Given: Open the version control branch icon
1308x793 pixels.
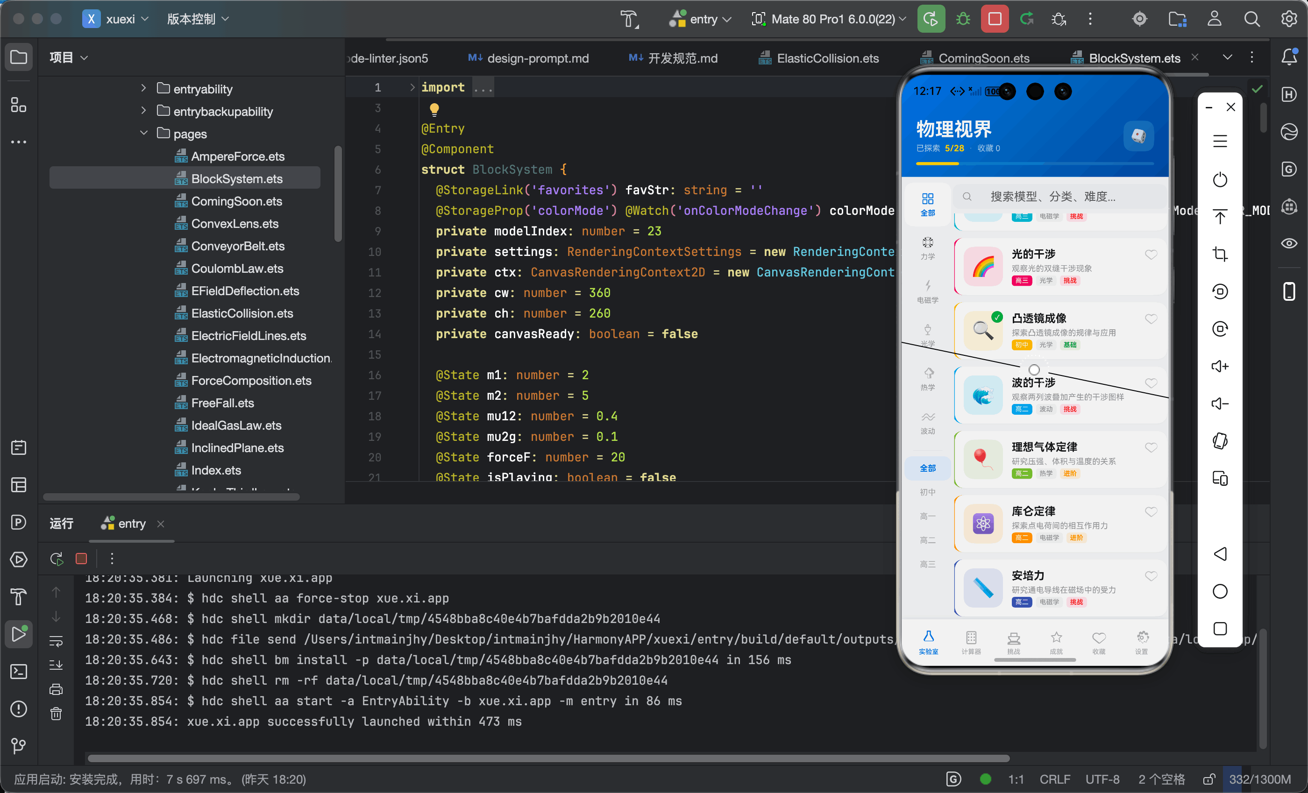Looking at the screenshot, I should click(x=19, y=746).
